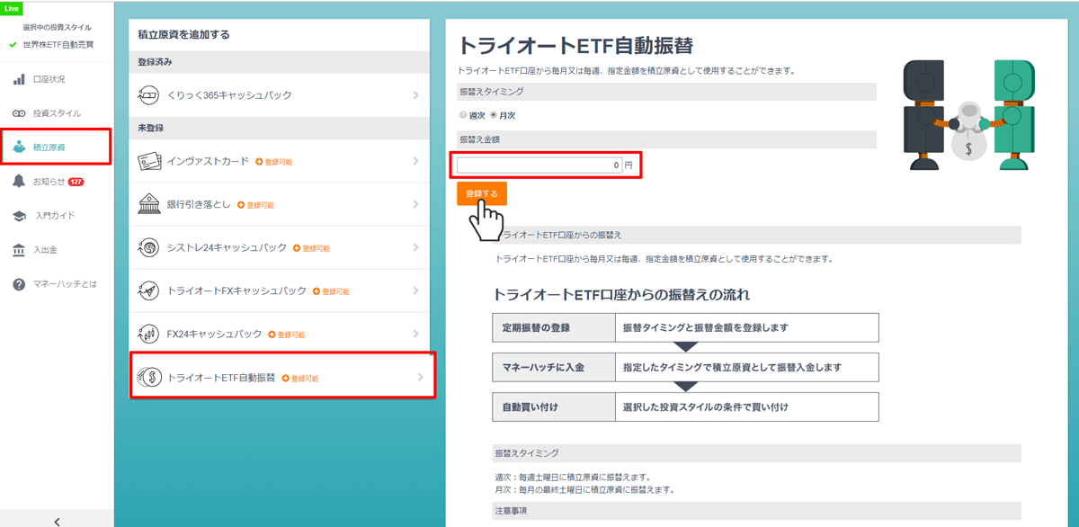The image size is (1079, 527).
Task: Click 登録可能 next to トライオートFXキャッシュバック
Action: pyautogui.click(x=331, y=291)
